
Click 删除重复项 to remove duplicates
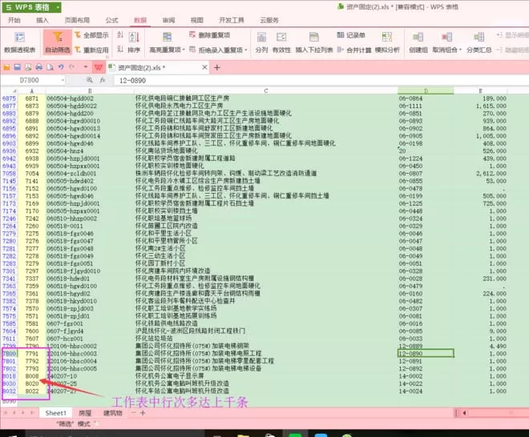coord(209,35)
